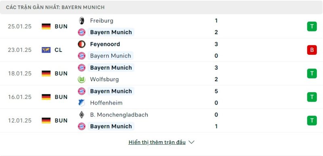
Task: Click the B. Monchengladbach diamond logo
Action: (82, 115)
